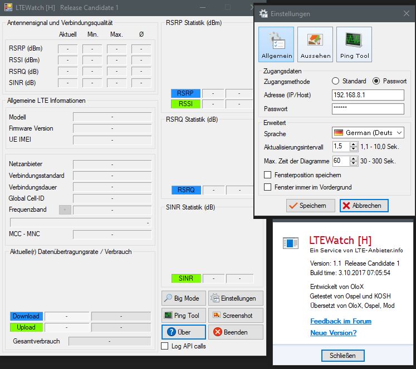Click the magnifier icon on Big Mode
Screen dimensions: 416x369
pos(168,298)
